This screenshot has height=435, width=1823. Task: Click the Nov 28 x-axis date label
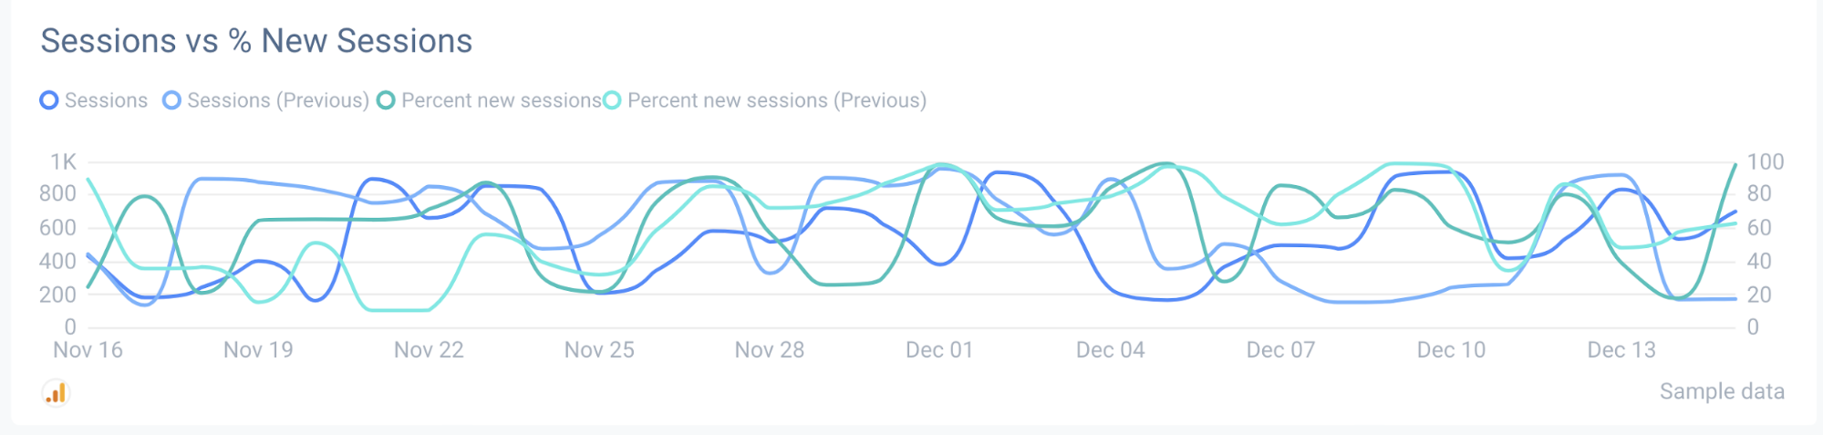tap(770, 350)
